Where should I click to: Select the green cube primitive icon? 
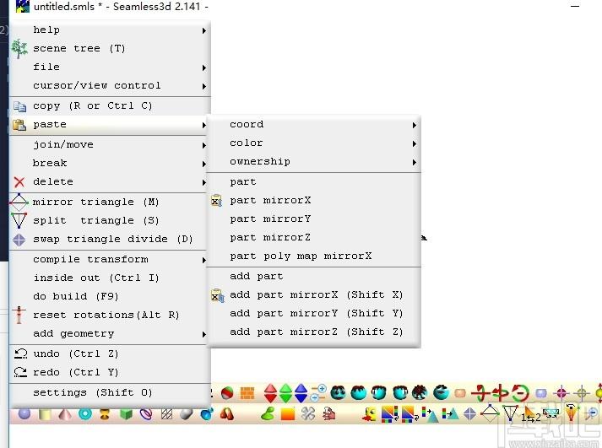click(x=126, y=414)
